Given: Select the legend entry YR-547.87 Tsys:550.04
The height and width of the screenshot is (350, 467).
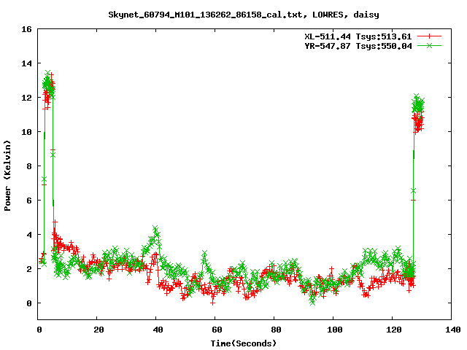Looking at the screenshot, I should [358, 46].
